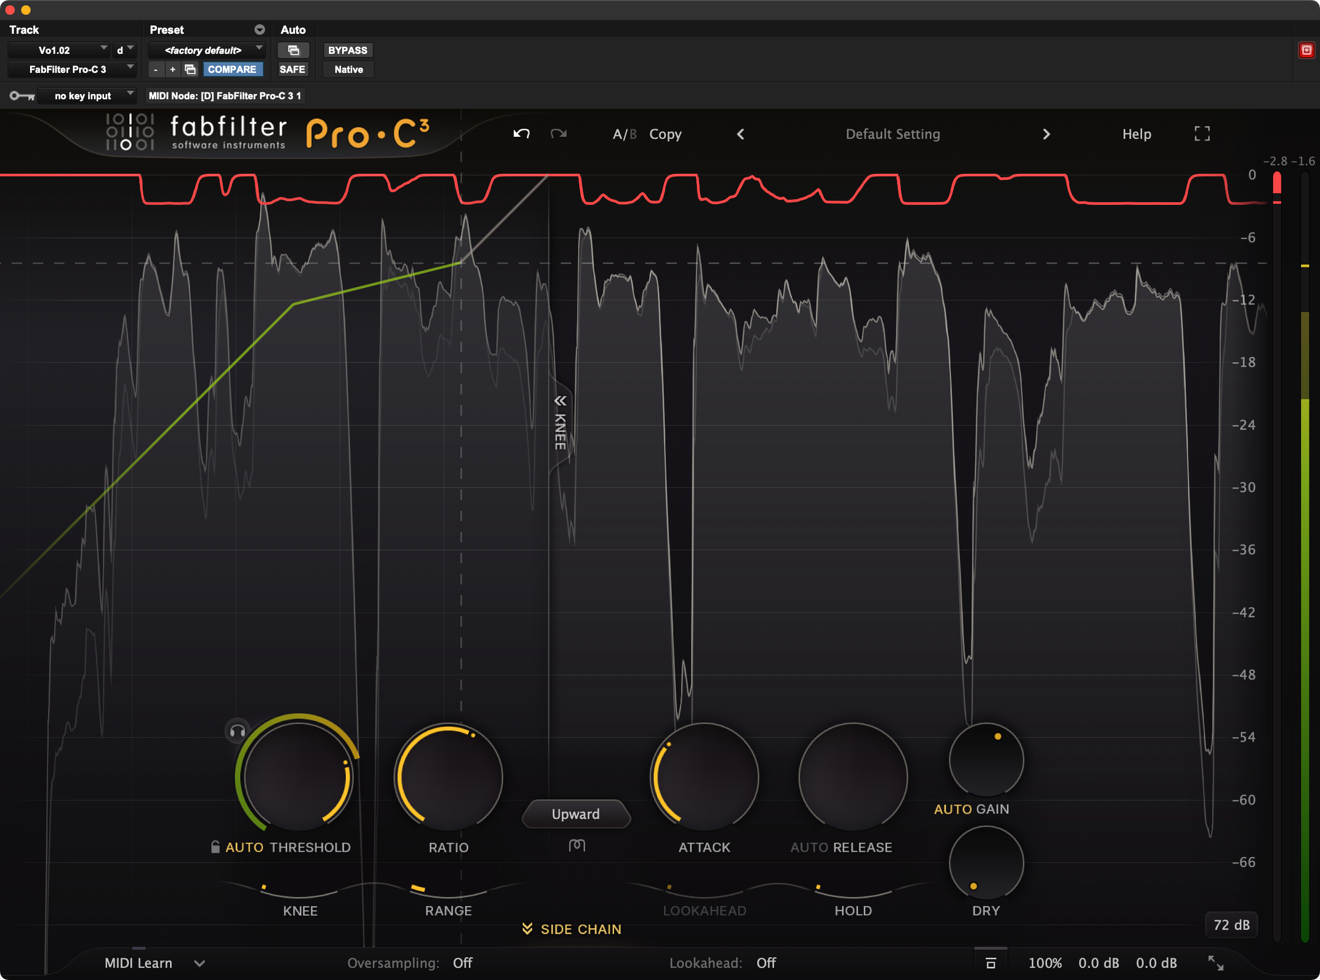1320x980 pixels.
Task: Click the Upward style button
Action: click(576, 814)
